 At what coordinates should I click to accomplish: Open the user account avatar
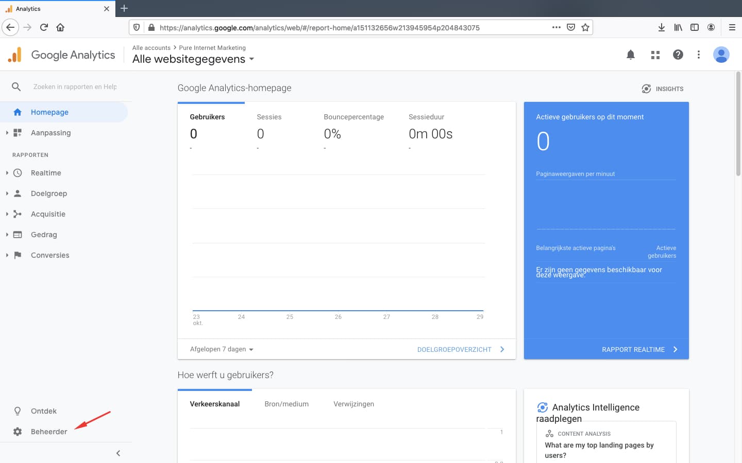pyautogui.click(x=721, y=55)
